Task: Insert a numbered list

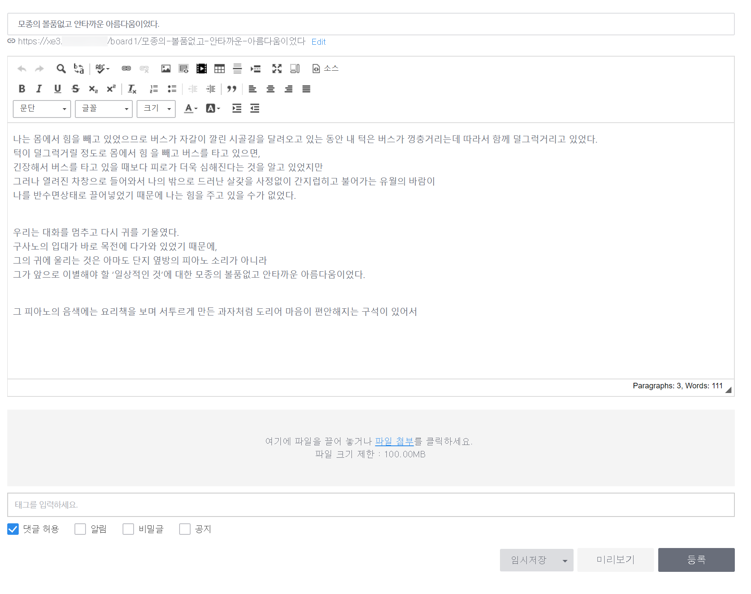Action: click(x=154, y=89)
